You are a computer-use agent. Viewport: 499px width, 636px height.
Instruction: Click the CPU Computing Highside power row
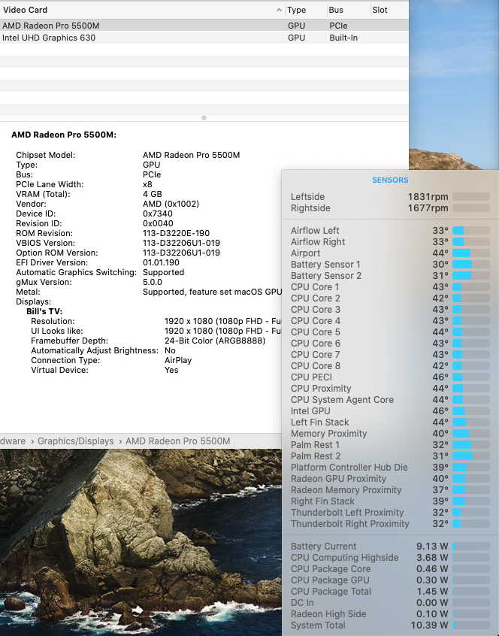(x=390, y=558)
